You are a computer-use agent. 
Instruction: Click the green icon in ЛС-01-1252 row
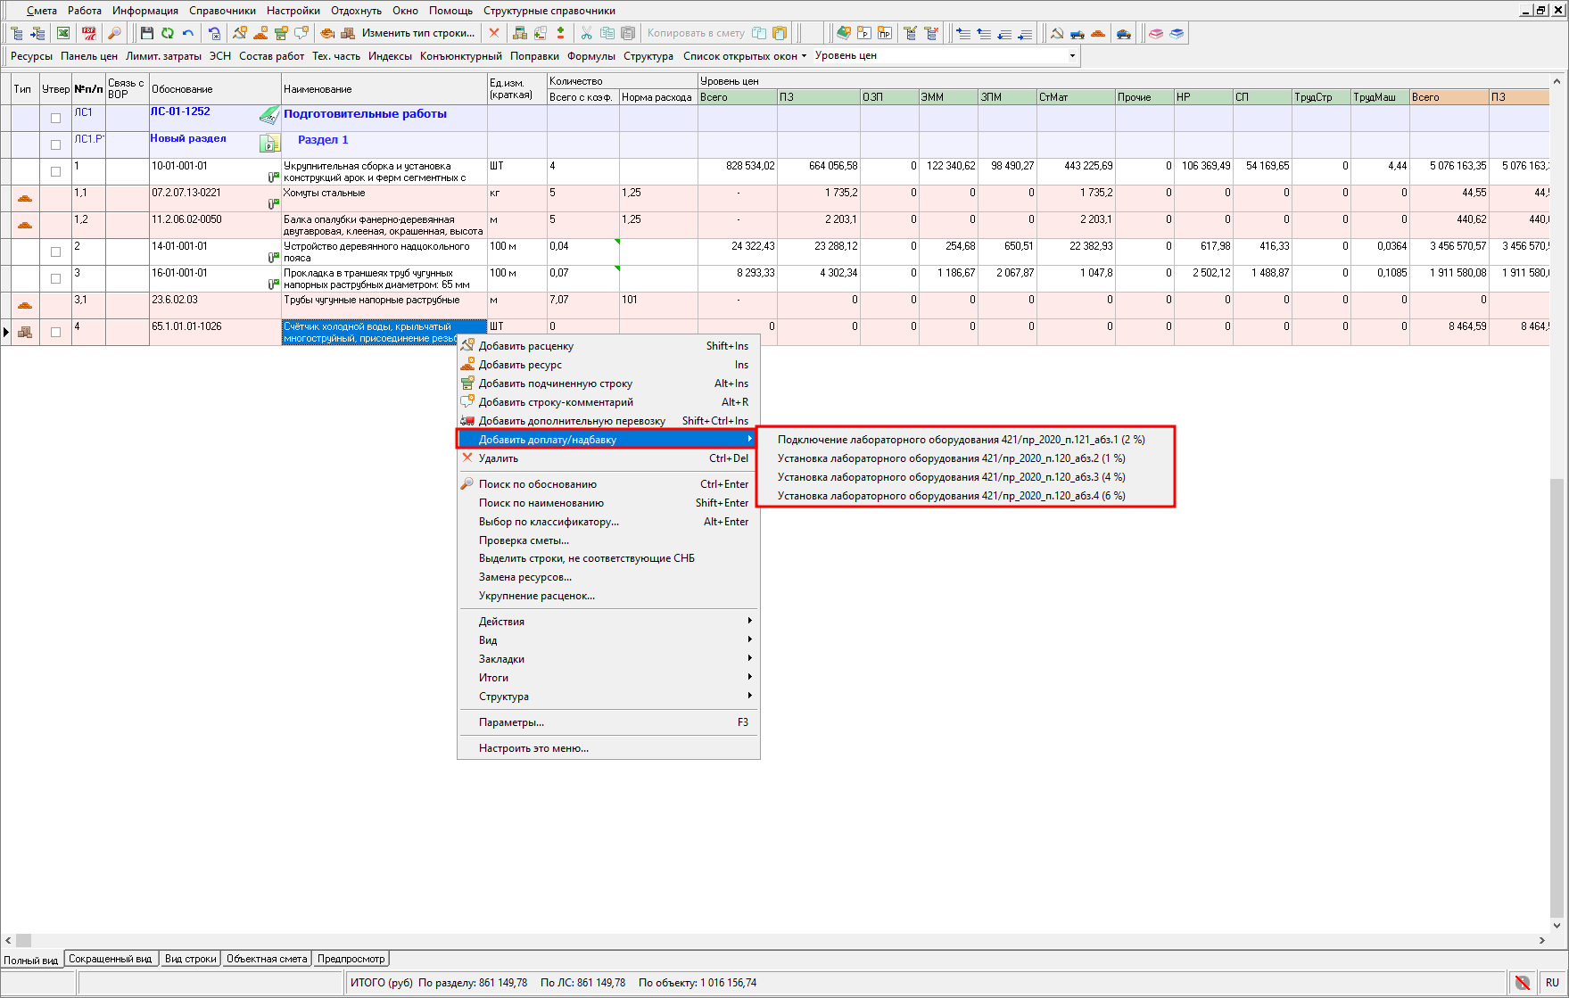(x=269, y=116)
